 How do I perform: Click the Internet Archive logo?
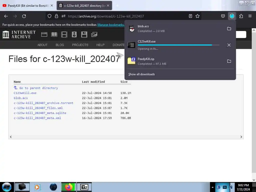tap(19, 34)
